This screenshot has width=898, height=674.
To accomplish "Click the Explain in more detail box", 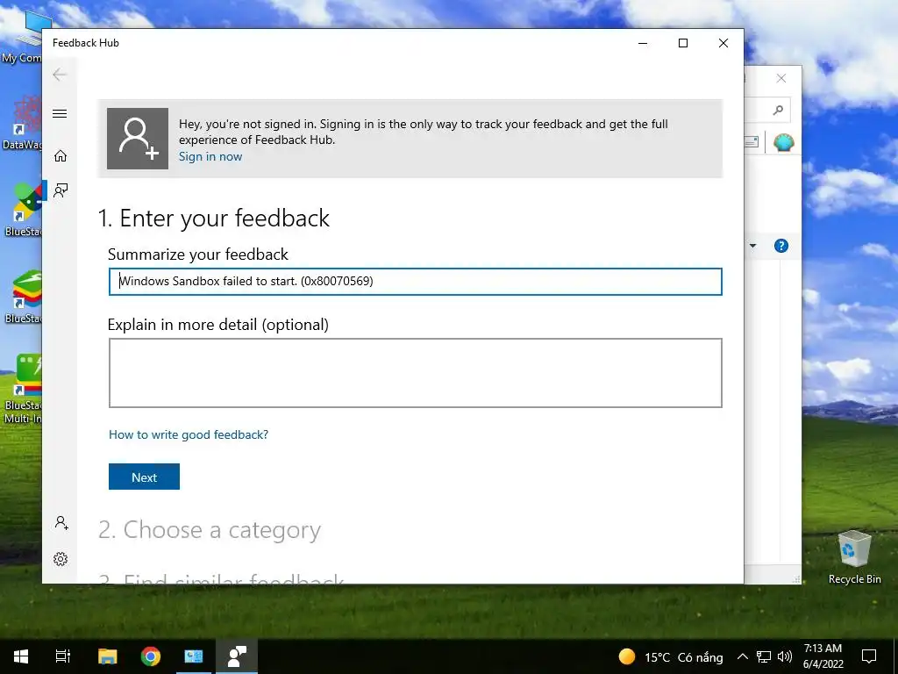I will coord(415,373).
